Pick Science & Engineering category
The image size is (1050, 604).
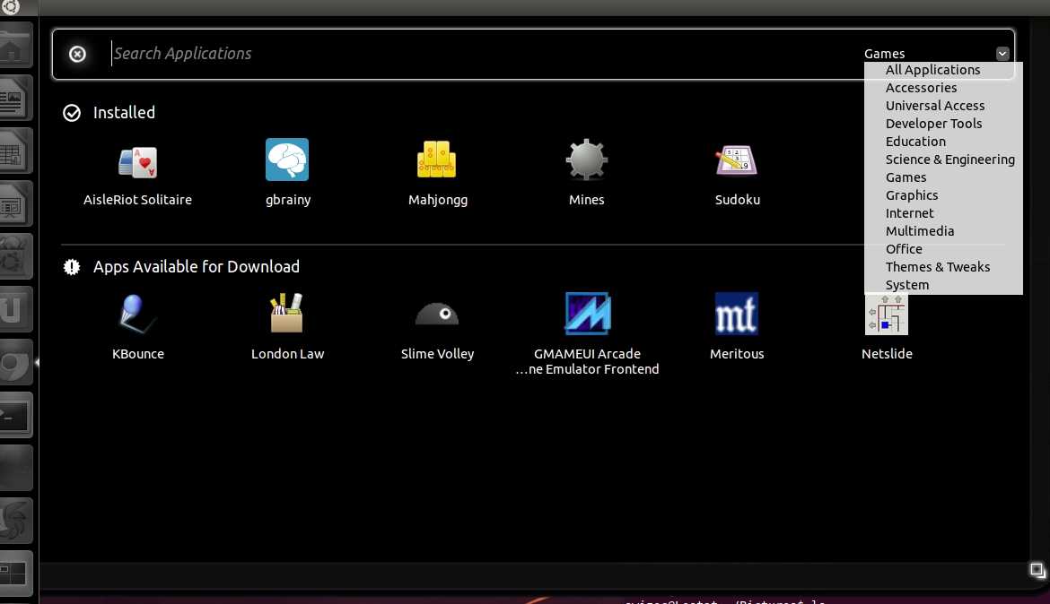click(949, 160)
